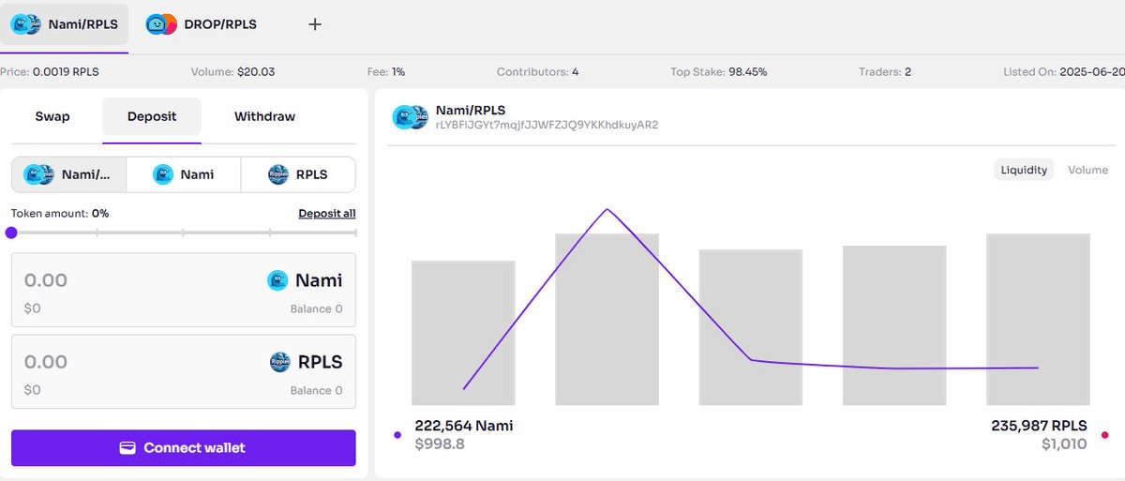1125x481 pixels.
Task: Click the Traders: 2 stat
Action: coord(884,71)
